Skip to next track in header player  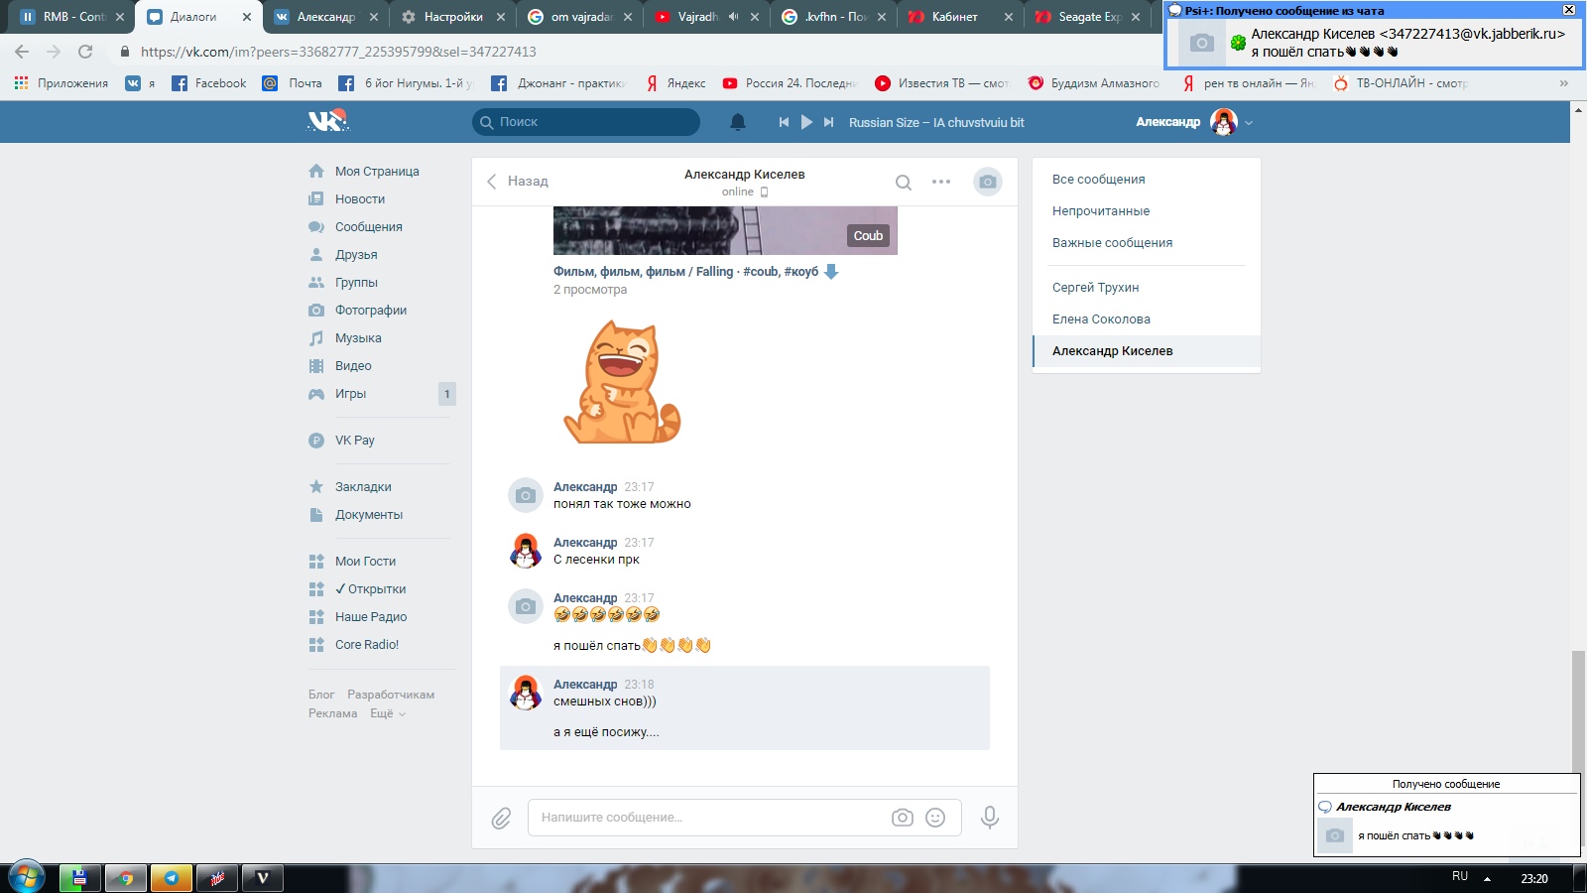tap(828, 122)
